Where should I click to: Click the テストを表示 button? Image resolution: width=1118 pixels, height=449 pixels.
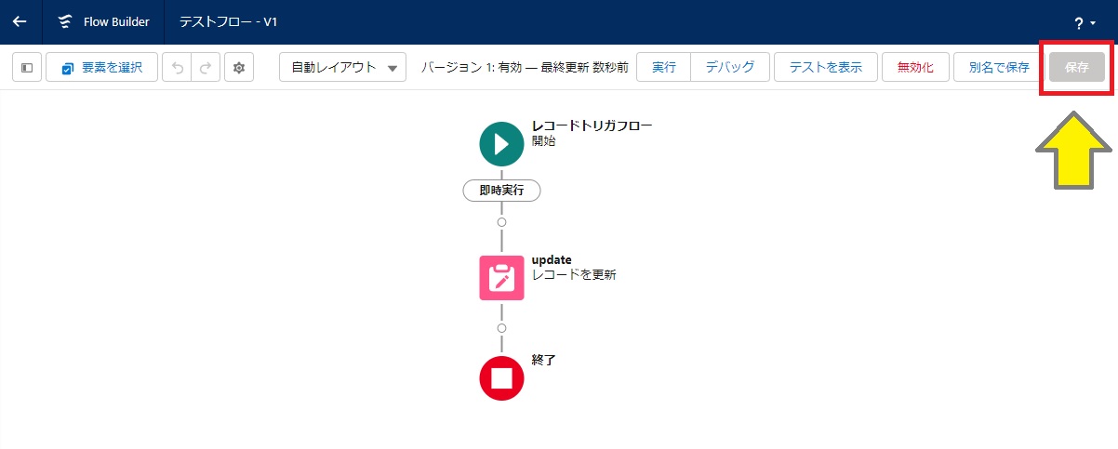click(825, 68)
